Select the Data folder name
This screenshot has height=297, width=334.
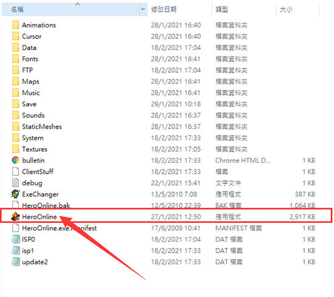[29, 47]
